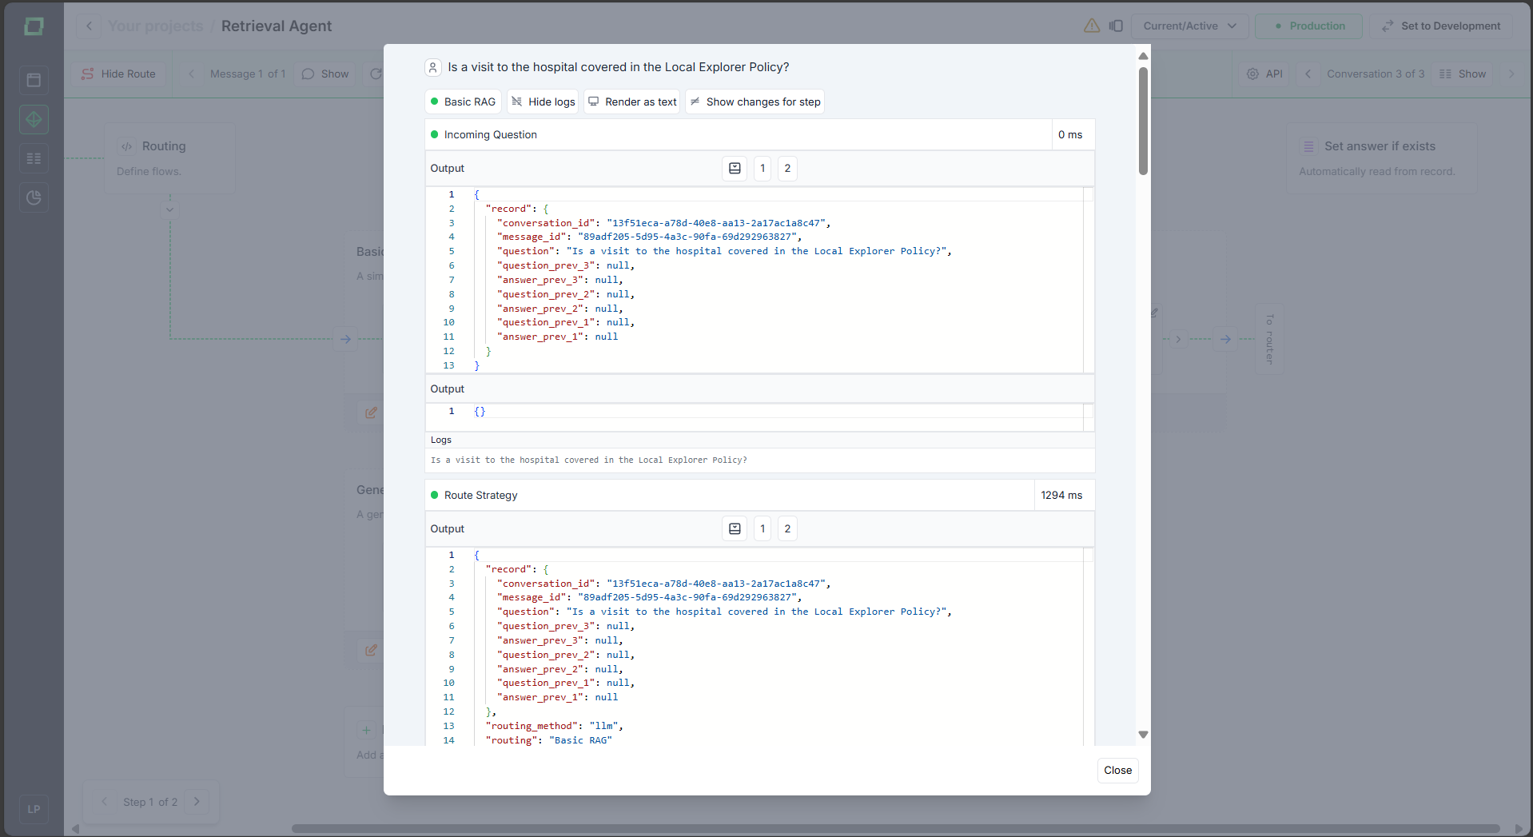The width and height of the screenshot is (1533, 837).
Task: Open the analytics pie chart sidebar icon
Action: (34, 197)
